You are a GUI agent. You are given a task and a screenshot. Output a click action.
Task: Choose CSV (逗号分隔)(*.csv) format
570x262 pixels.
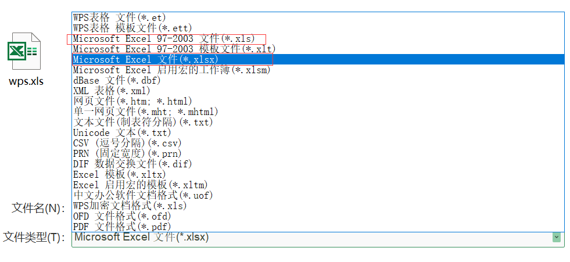tap(318, 143)
